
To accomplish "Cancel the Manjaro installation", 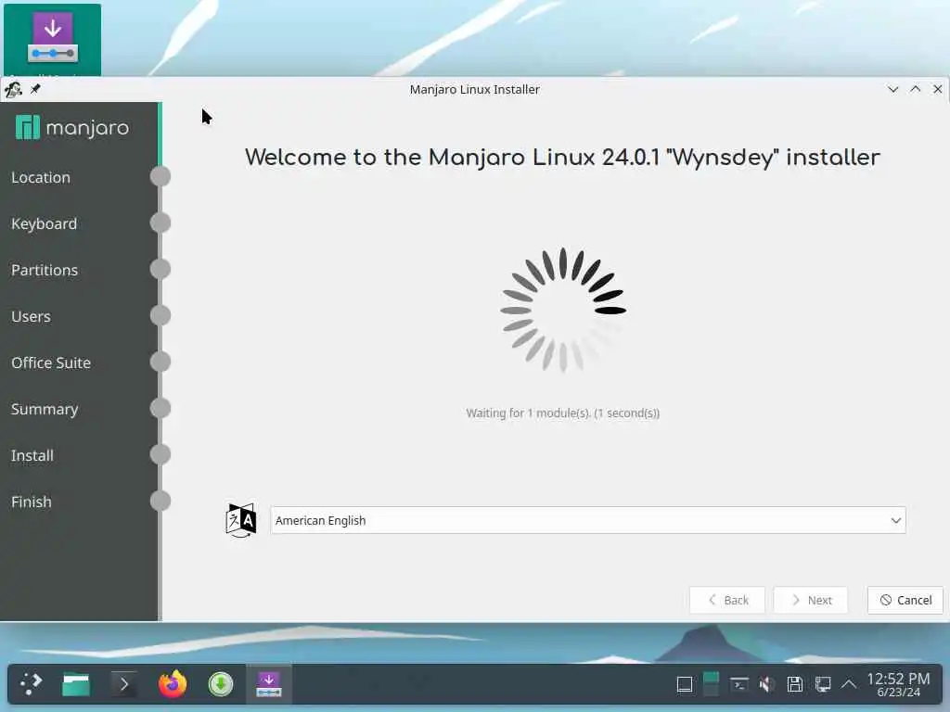I will (905, 600).
